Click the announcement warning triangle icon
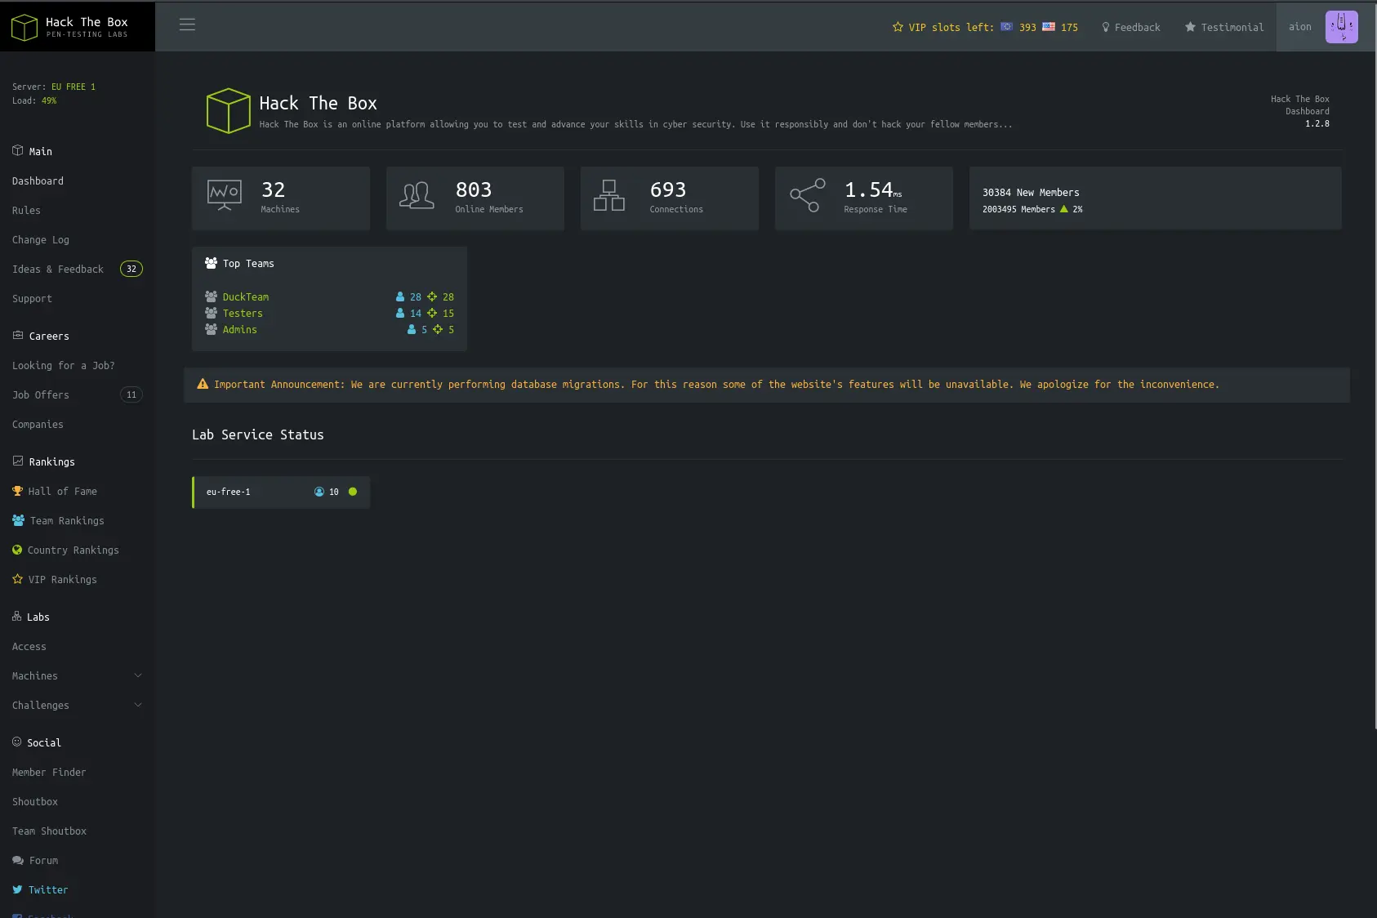Viewport: 1377px width, 918px height. 203,384
